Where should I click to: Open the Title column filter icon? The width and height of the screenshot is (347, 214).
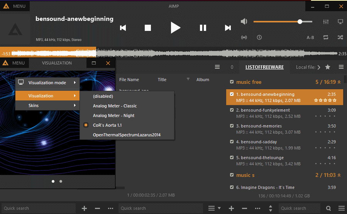188,79
